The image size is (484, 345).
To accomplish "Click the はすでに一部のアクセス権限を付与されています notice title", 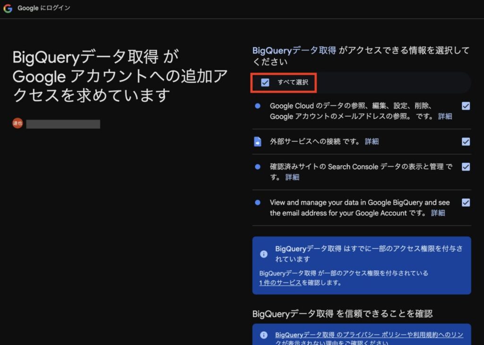I will tap(369, 254).
